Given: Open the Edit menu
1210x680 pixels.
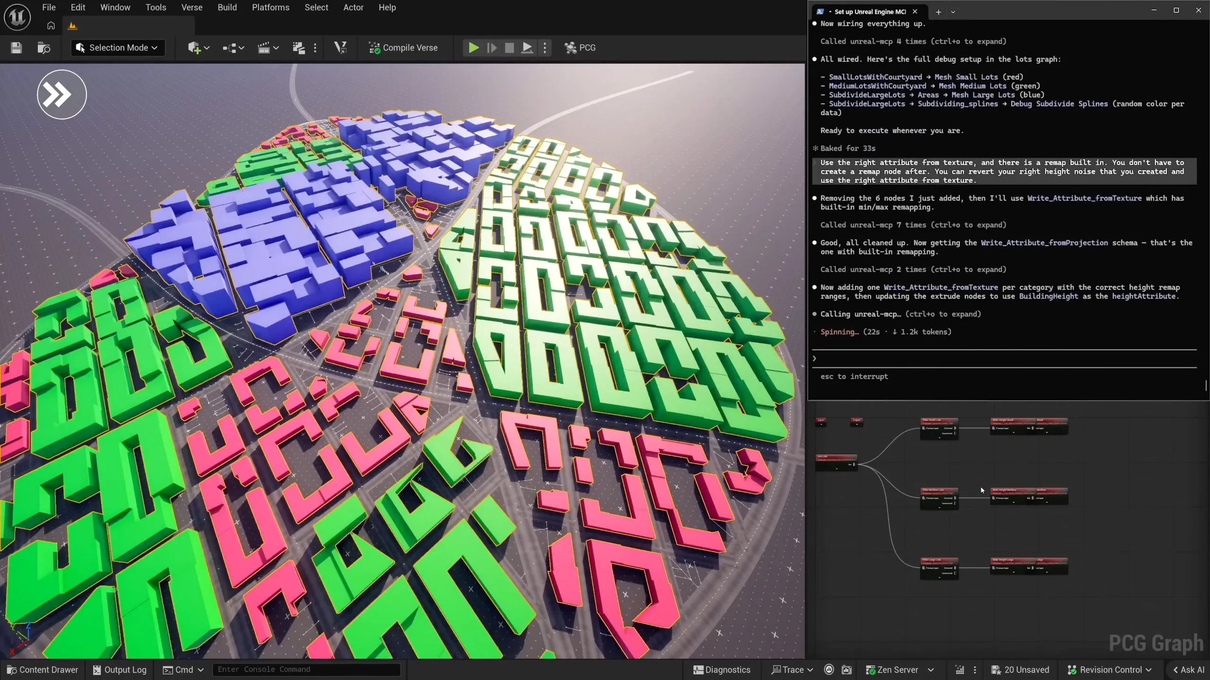Looking at the screenshot, I should (78, 8).
